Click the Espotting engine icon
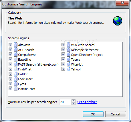The image size is (131, 122). click(15, 59)
